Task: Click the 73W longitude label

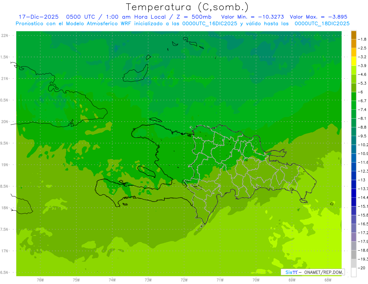Action: tap(148, 280)
